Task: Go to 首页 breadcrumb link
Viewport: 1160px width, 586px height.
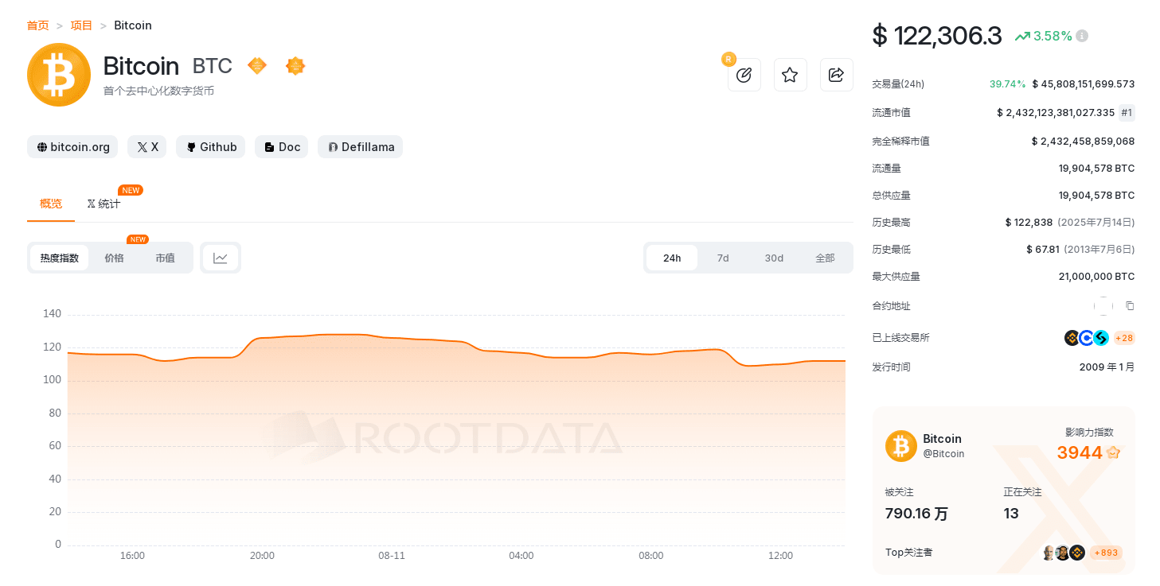Action: 37,25
